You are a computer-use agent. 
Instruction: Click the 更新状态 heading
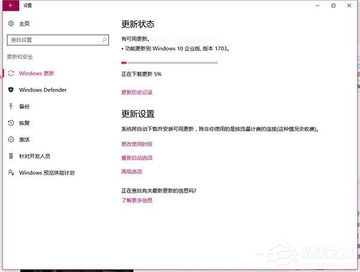138,24
